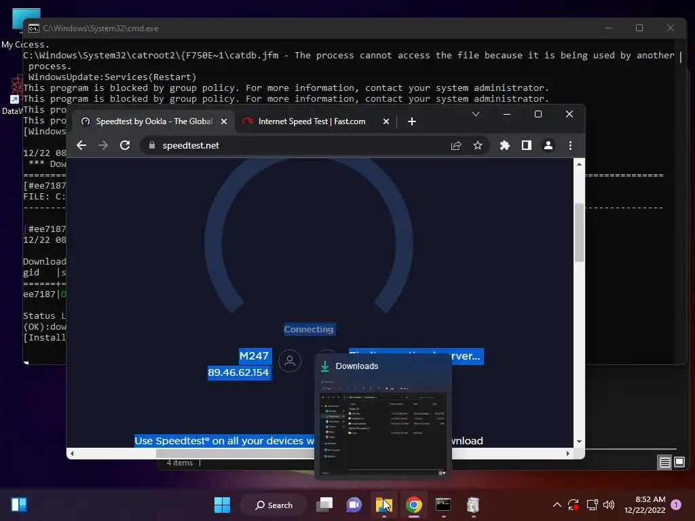
Task: Open the volume control tray icon
Action: (609, 505)
